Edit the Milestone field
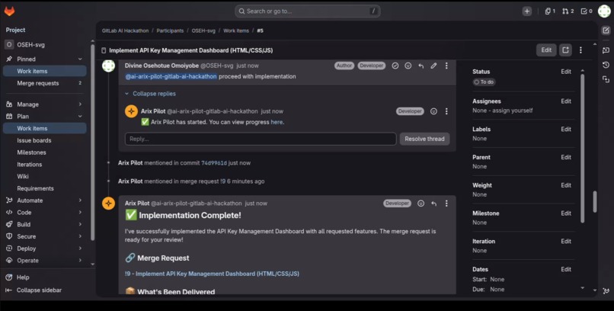 pyautogui.click(x=566, y=213)
